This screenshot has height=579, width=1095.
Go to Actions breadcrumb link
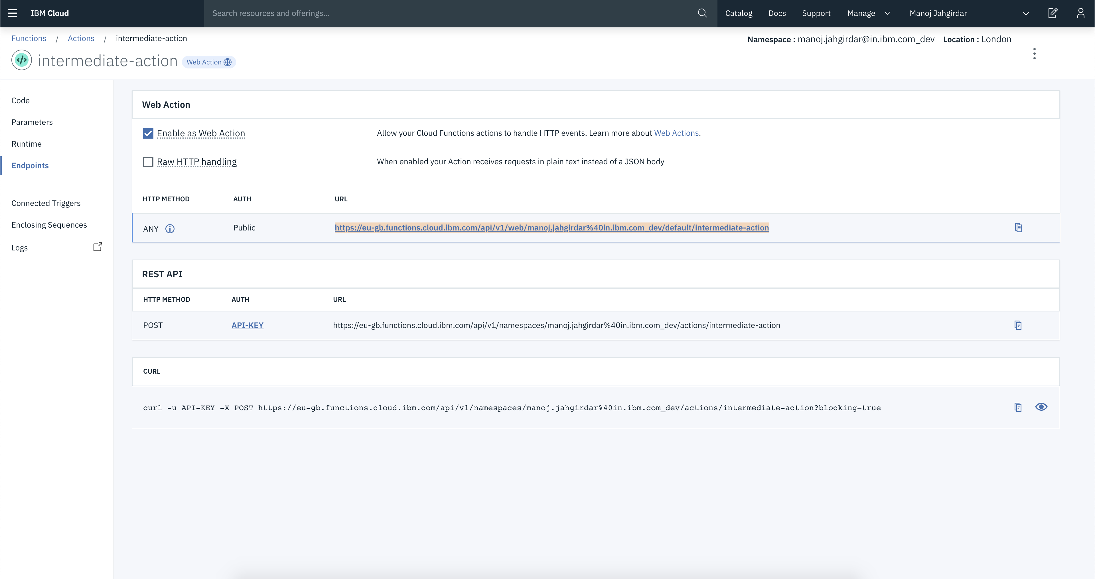pos(81,38)
